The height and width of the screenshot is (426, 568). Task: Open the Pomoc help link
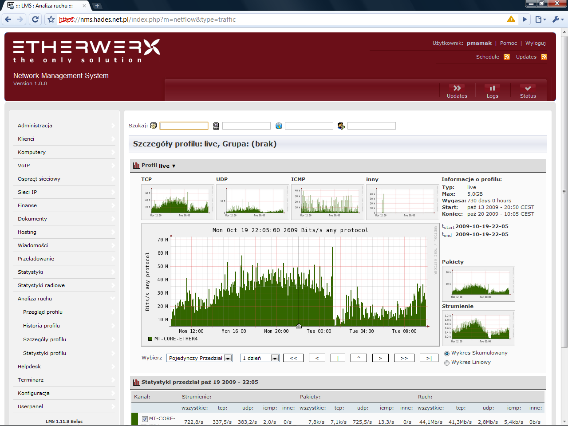click(x=509, y=43)
